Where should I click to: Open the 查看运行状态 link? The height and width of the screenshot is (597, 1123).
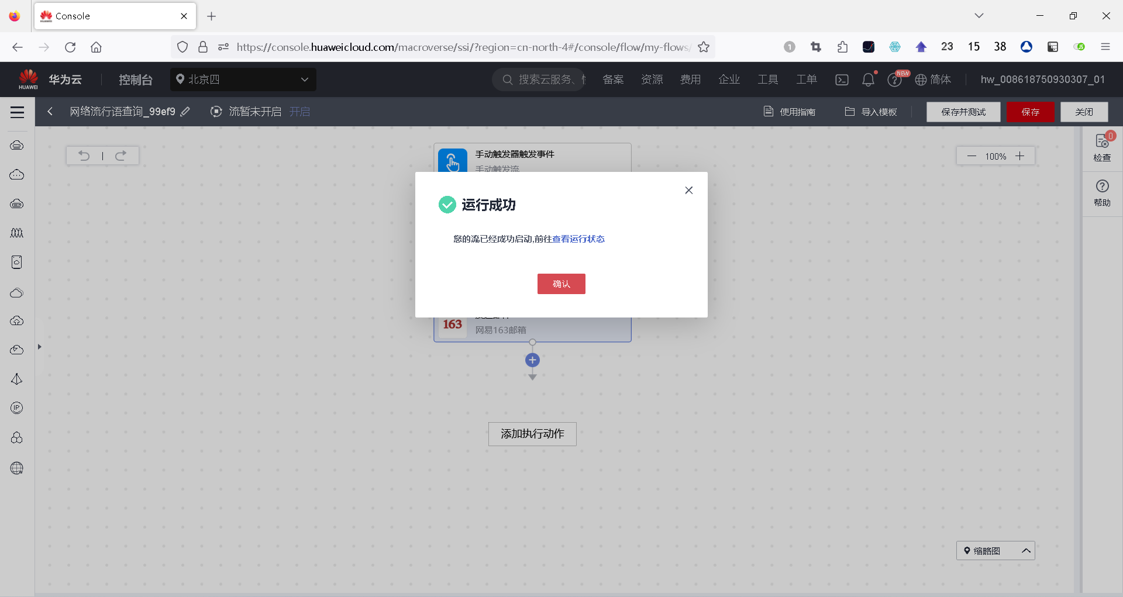point(578,239)
